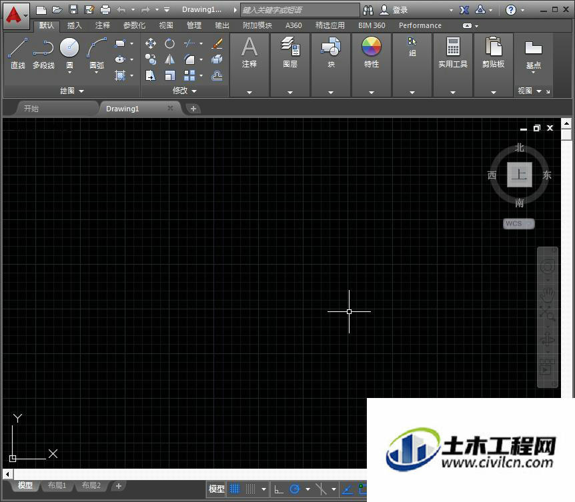This screenshot has height=502, width=575.
Task: Select the Polyline (多段线) tool
Action: tap(43, 53)
